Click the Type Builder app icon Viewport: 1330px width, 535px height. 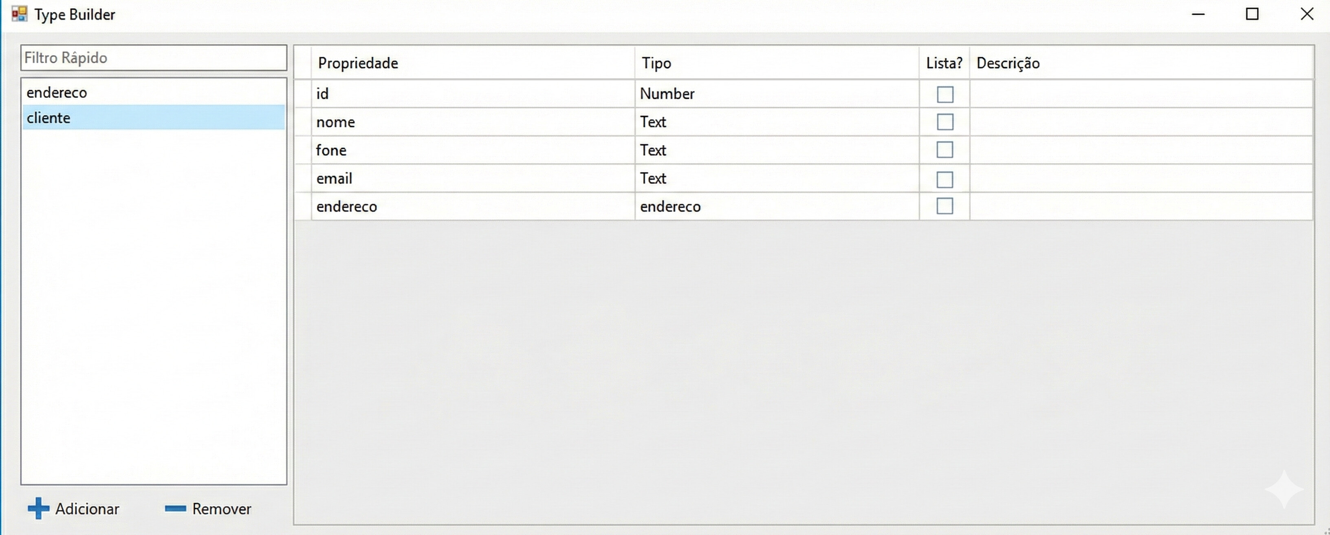(20, 14)
